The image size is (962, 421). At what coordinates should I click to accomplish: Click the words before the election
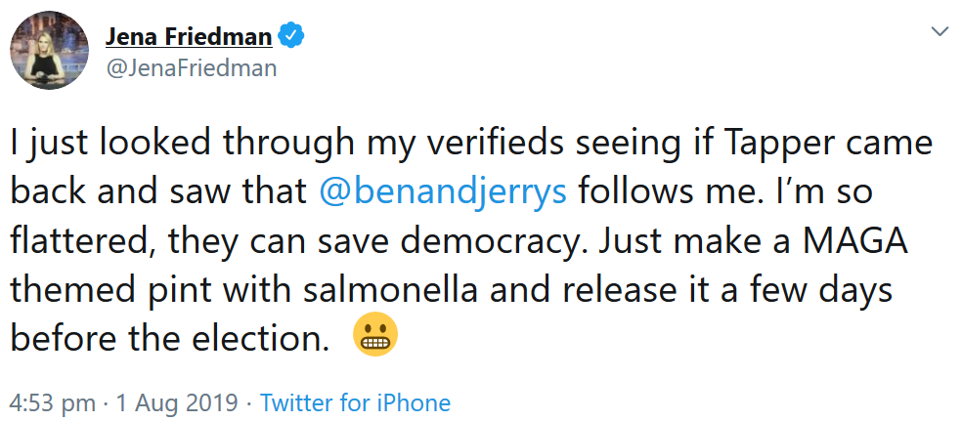click(x=168, y=338)
